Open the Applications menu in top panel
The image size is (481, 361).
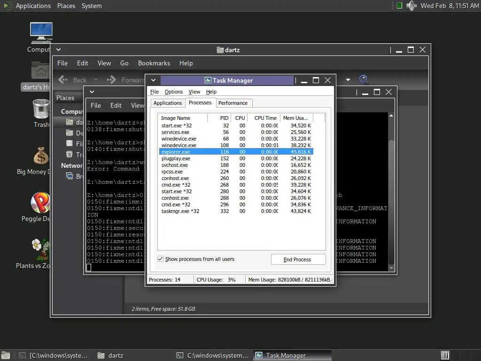[x=33, y=6]
